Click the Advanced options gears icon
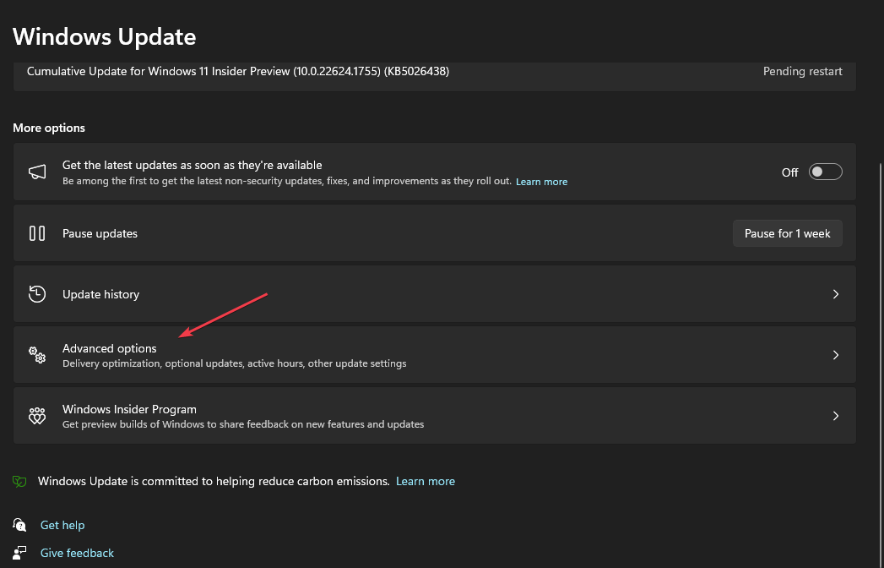Image resolution: width=884 pixels, height=568 pixels. pos(37,355)
